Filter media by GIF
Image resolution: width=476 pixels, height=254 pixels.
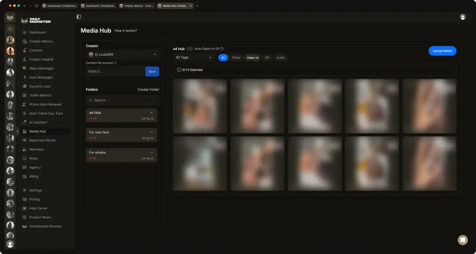(267, 58)
